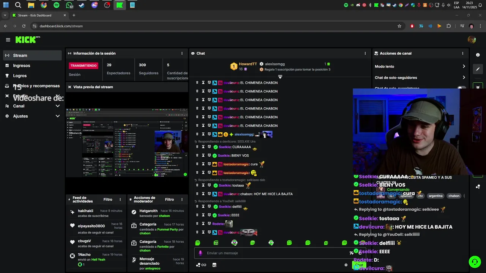Open the shop icon below chat input
The width and height of the screenshot is (486, 273).
tap(214, 265)
